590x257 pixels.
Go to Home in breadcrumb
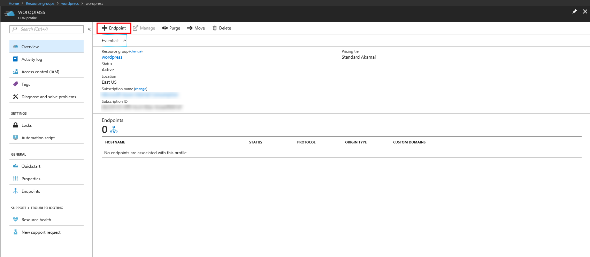14,3
